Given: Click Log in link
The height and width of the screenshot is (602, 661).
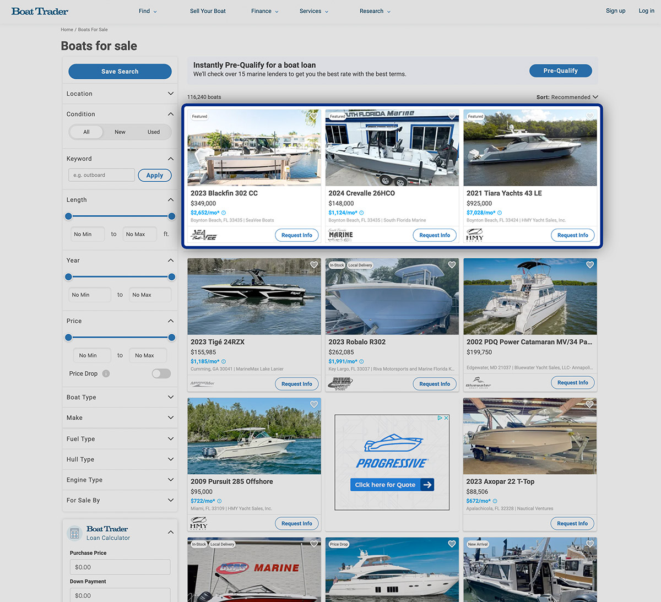Looking at the screenshot, I should 647,11.
